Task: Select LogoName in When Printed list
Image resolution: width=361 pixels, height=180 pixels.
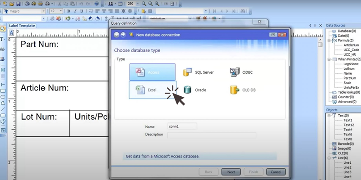Action: [x=351, y=64]
